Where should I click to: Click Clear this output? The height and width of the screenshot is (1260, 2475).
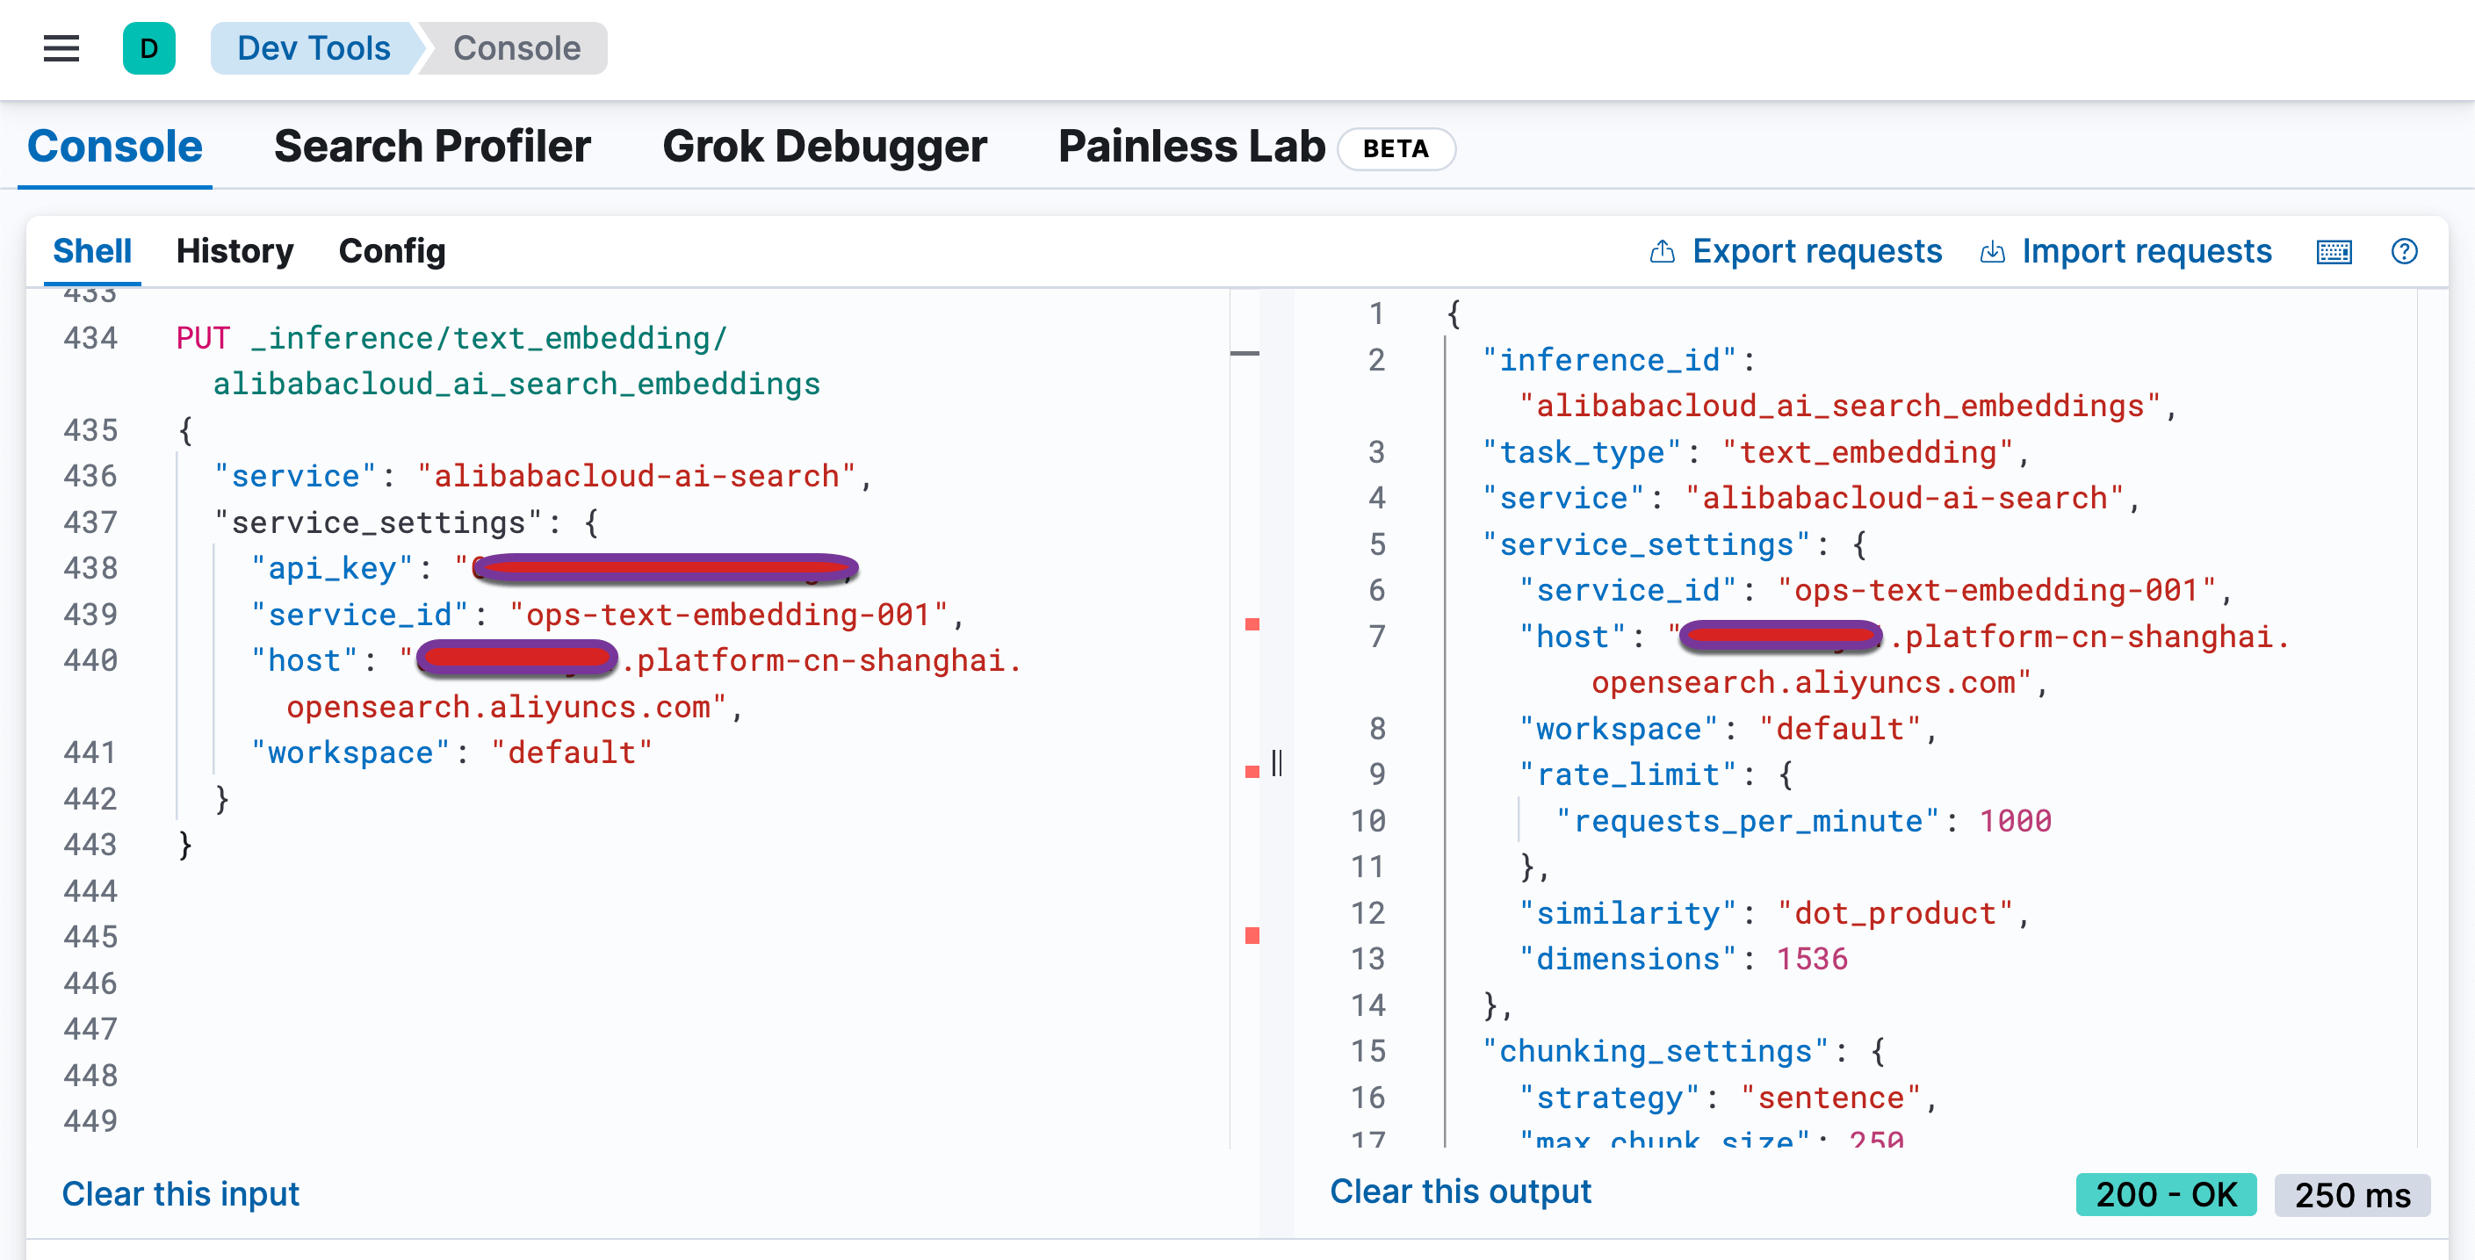[x=1461, y=1191]
